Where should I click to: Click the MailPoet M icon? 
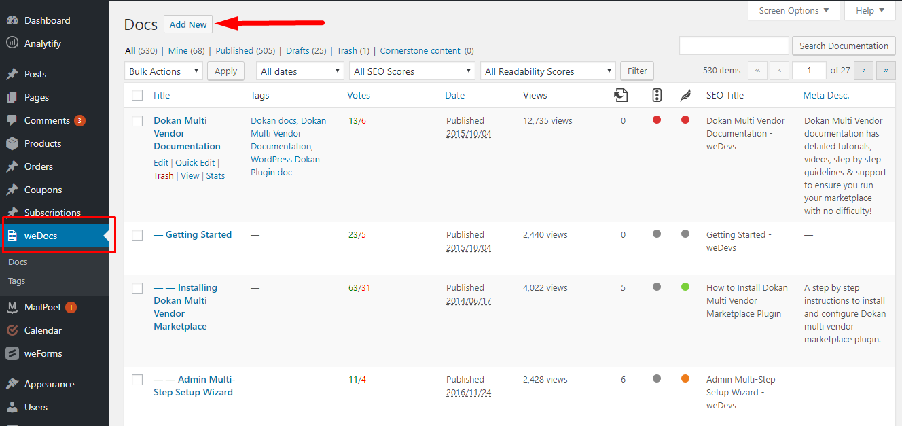tap(12, 307)
